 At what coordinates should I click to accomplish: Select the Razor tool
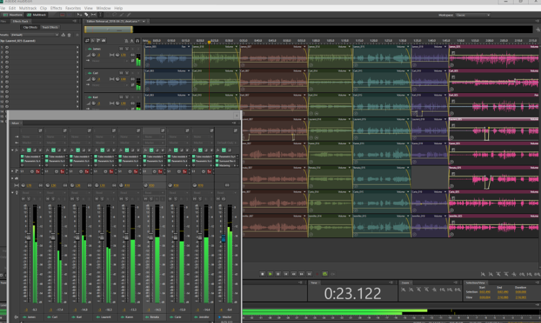pyautogui.click(x=87, y=15)
